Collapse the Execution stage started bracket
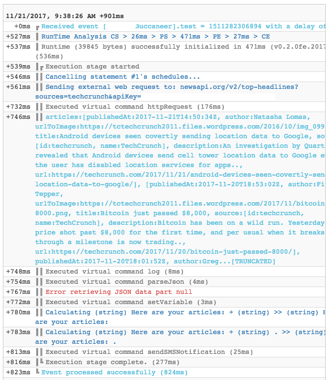The width and height of the screenshot is (328, 380). tap(42, 68)
